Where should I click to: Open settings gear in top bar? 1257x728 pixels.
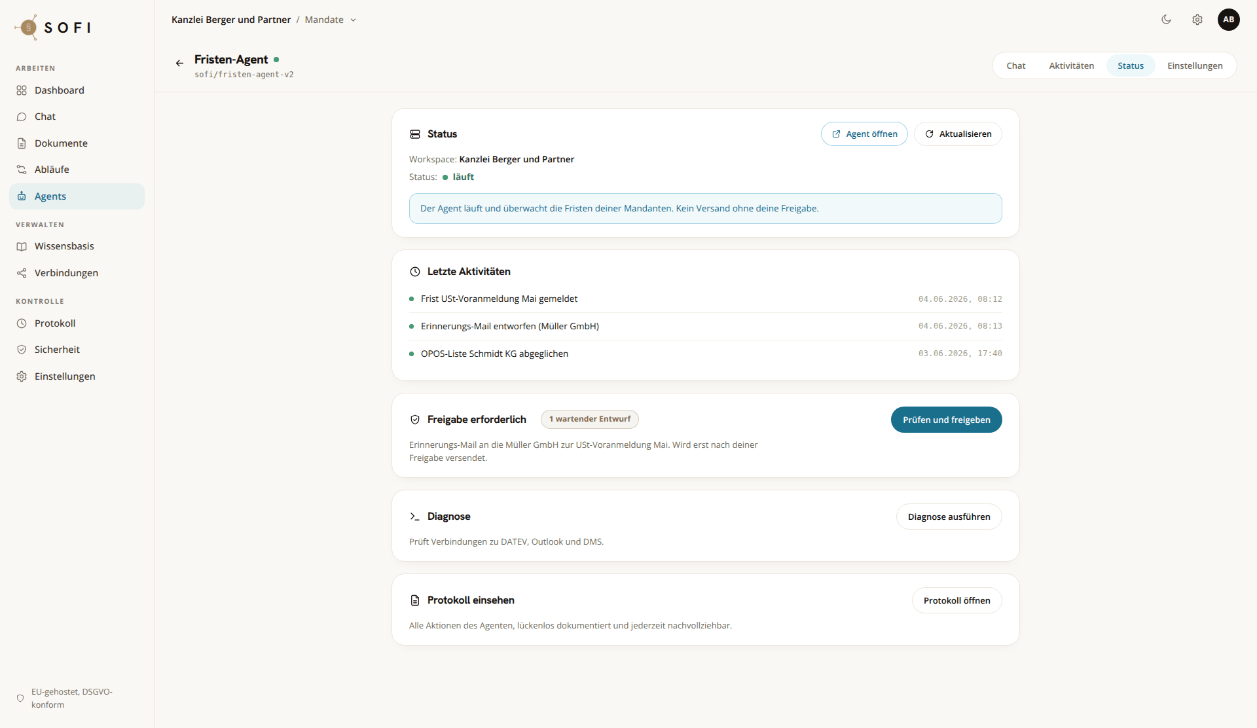tap(1197, 20)
